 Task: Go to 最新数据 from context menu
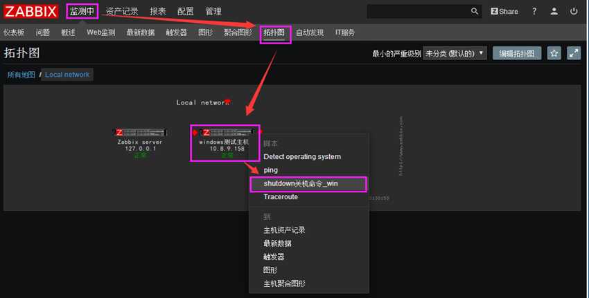(x=278, y=243)
